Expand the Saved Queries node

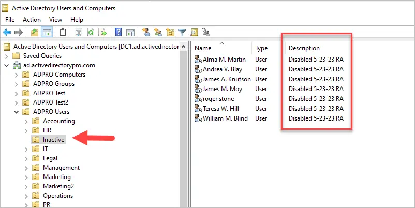[x=7, y=56]
